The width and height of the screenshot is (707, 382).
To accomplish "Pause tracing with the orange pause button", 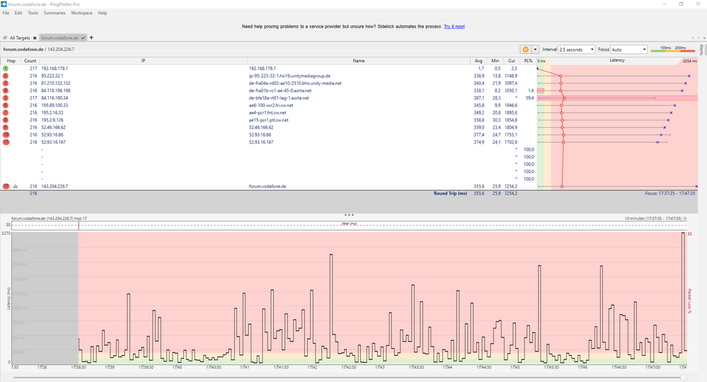I will click(525, 50).
